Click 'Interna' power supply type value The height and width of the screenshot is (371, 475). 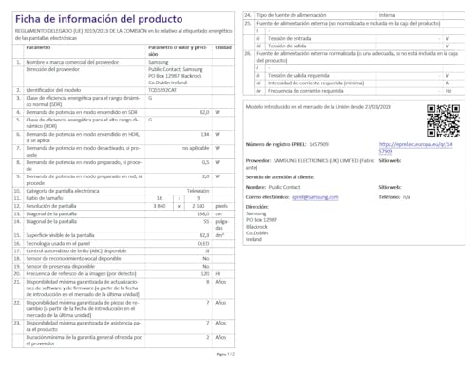(387, 15)
